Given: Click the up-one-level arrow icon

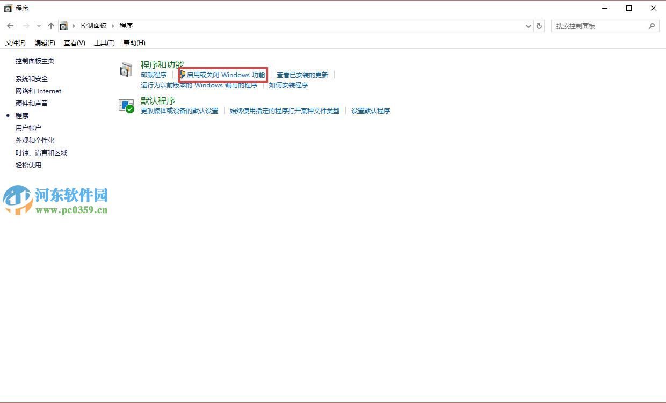Looking at the screenshot, I should [x=50, y=25].
